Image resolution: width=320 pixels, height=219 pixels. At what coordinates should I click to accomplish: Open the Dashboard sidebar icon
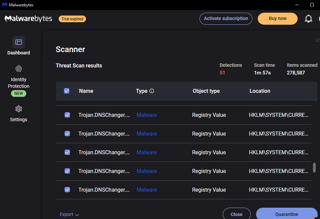(19, 42)
